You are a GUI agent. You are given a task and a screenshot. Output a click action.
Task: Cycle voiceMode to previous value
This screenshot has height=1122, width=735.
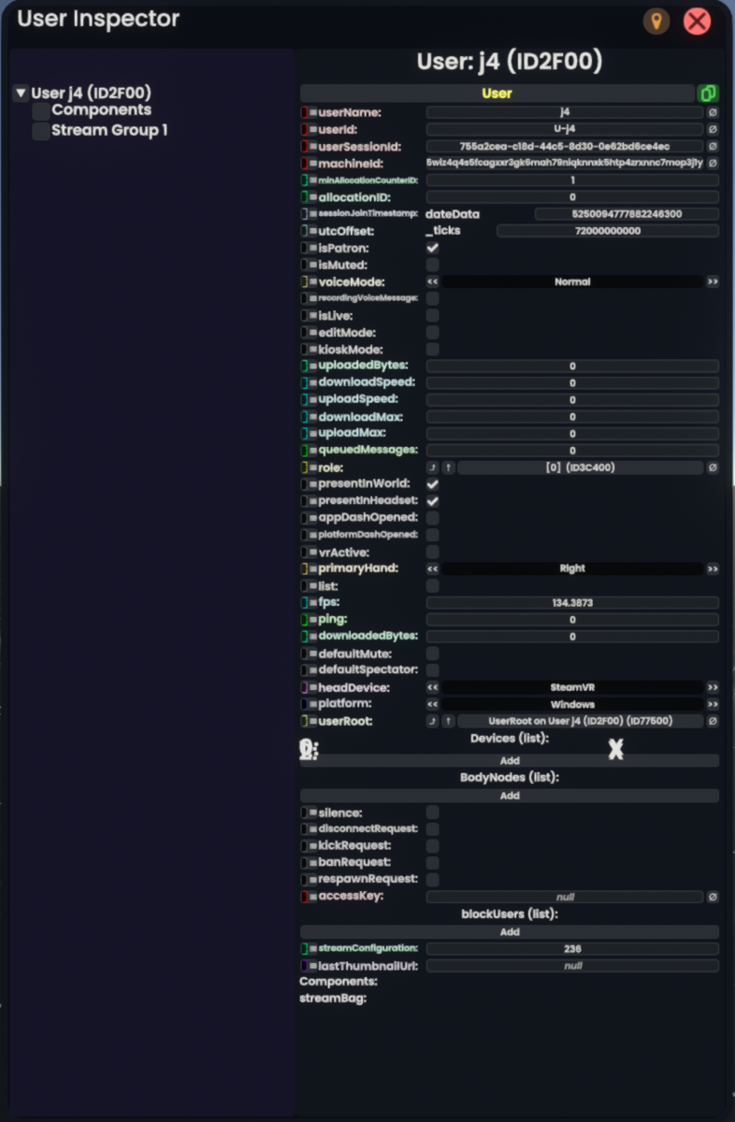433,281
